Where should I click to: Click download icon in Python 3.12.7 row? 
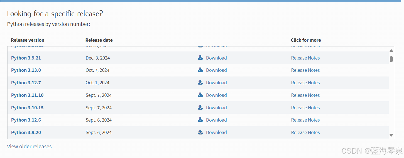[200, 83]
